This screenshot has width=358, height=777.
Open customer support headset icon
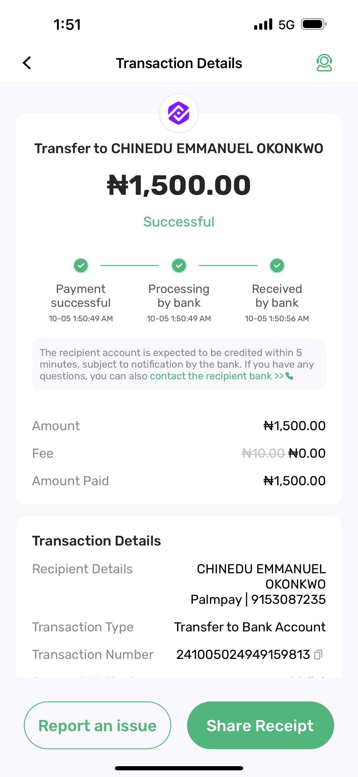coord(324,63)
